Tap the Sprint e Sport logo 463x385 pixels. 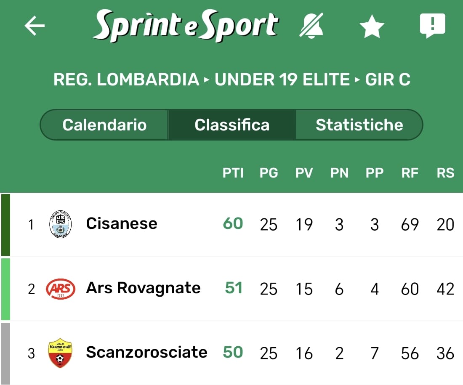tap(186, 25)
